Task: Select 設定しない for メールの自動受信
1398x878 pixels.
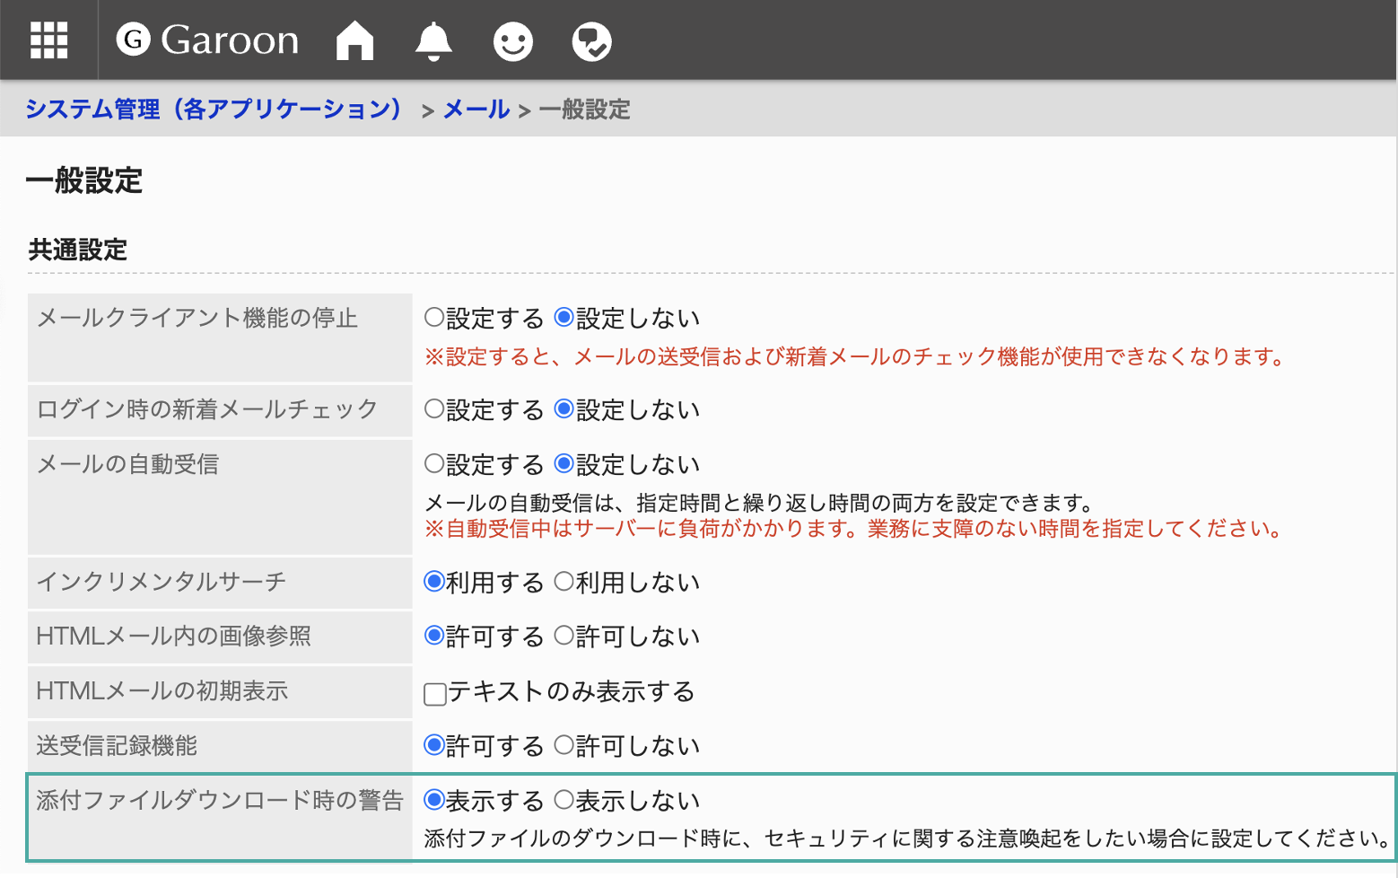Action: tap(564, 464)
